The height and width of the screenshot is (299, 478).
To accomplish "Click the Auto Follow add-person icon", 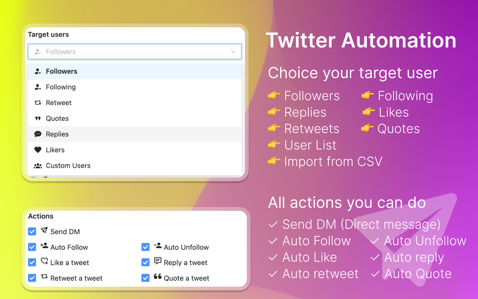I will click(x=45, y=247).
